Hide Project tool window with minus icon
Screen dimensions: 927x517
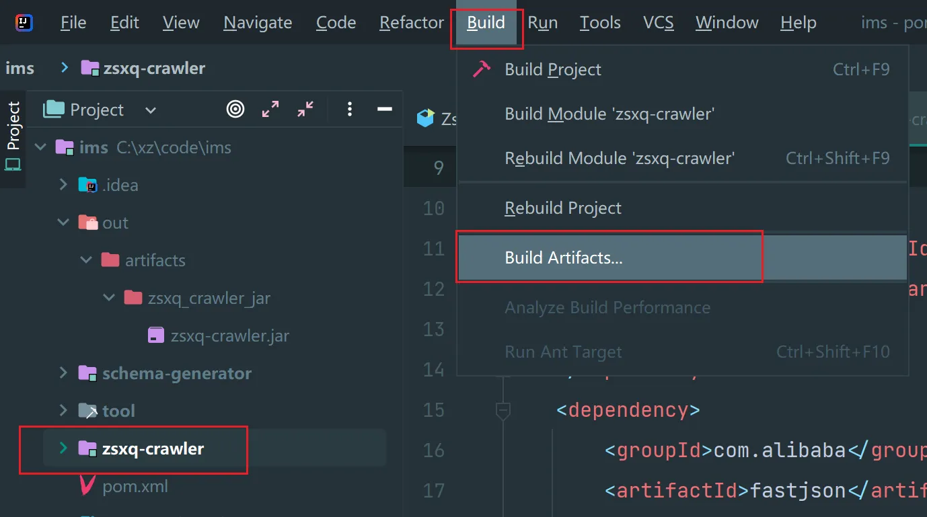click(x=384, y=109)
